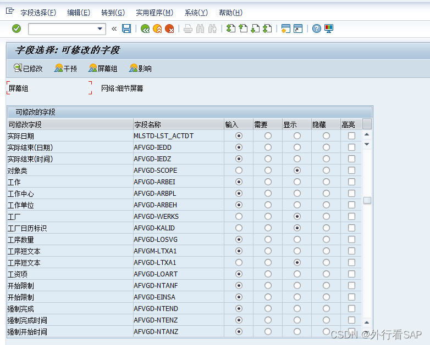Image resolution: width=430 pixels, height=345 pixels.
Task: Click the Customize Local Layout monitor icon
Action: [328, 29]
